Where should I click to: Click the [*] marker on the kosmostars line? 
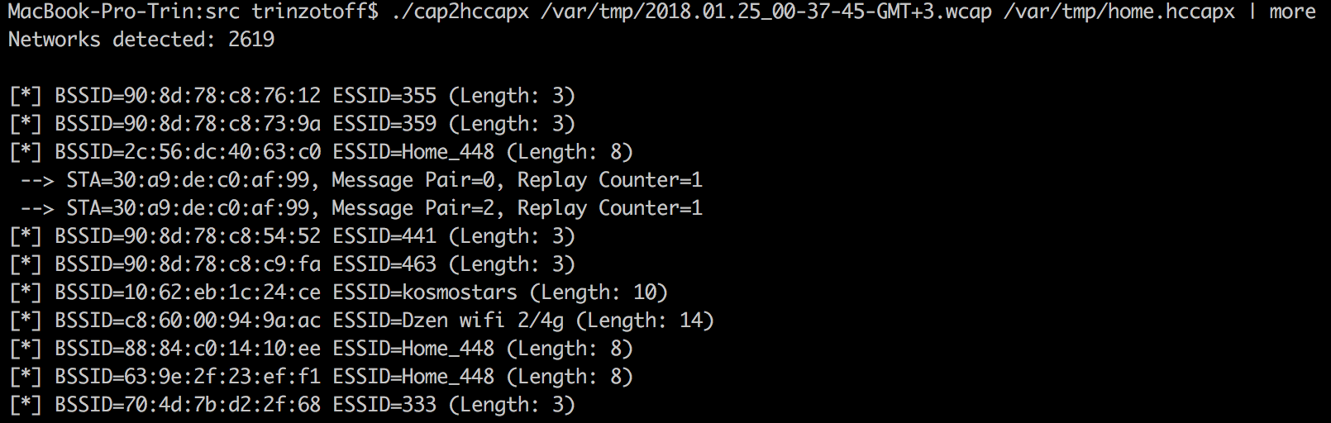[x=26, y=292]
